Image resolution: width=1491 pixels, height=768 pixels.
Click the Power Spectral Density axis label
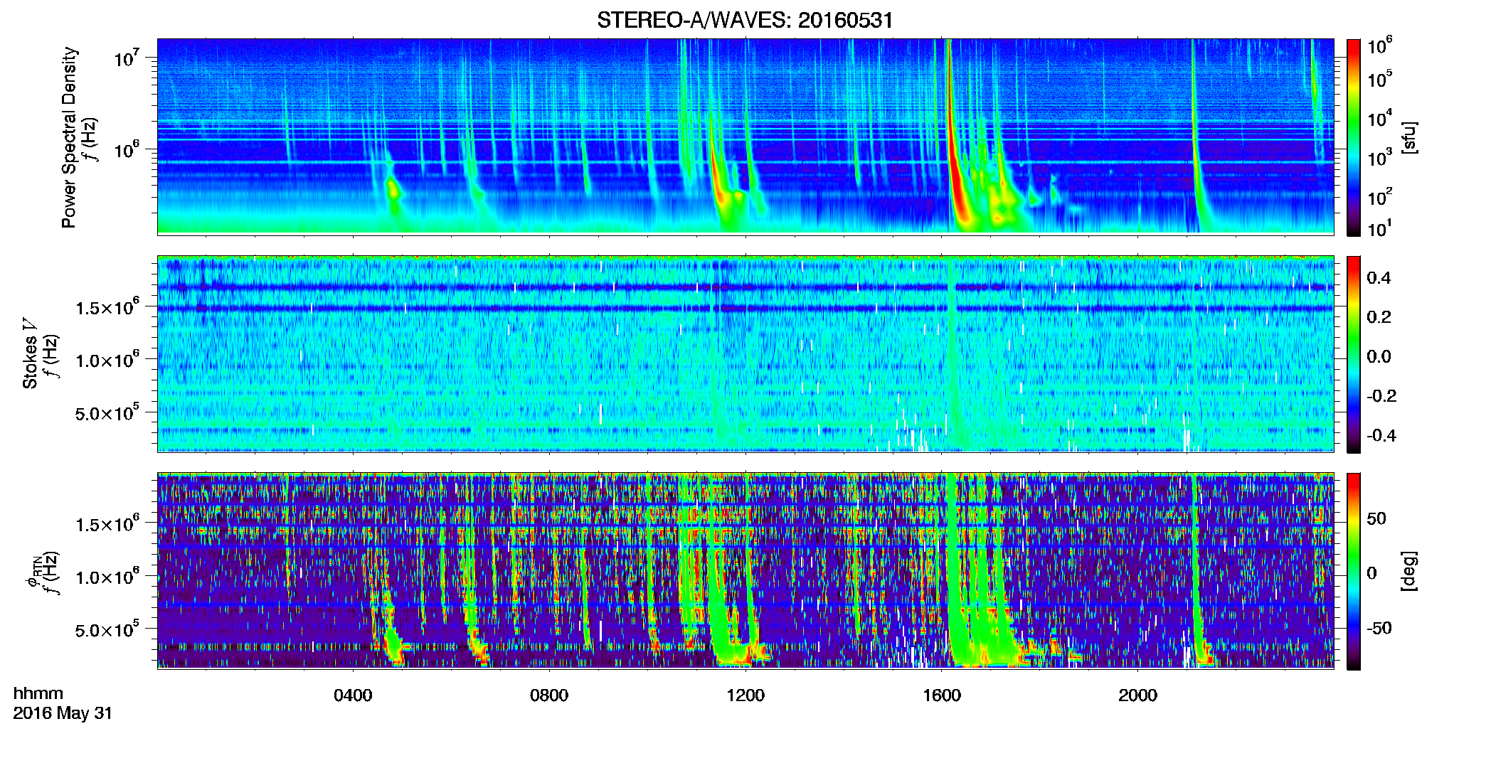(69, 137)
